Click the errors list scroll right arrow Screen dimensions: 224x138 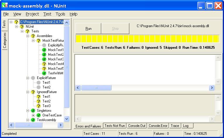(212, 88)
